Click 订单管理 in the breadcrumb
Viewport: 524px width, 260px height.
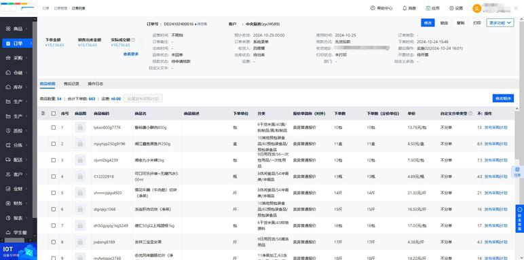60,8
